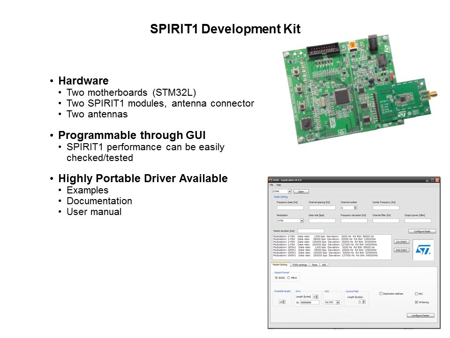Select the MBUS packet format radio button
450x338 pixels.
(289, 278)
